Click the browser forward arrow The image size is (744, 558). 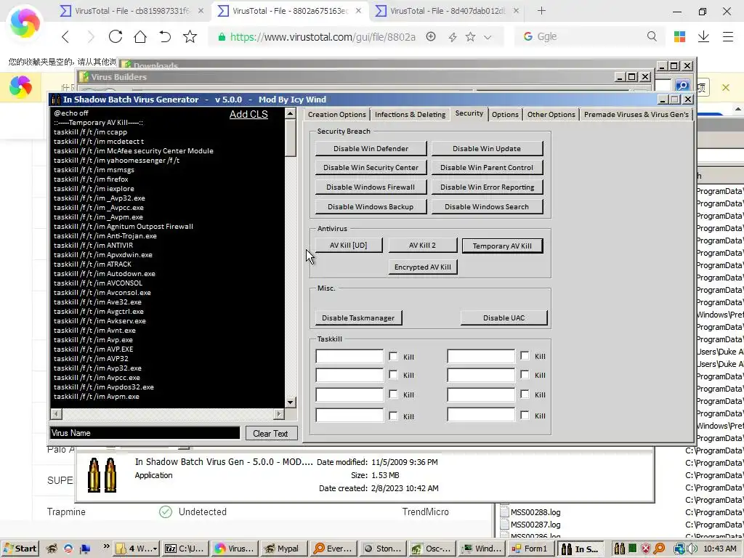tap(91, 36)
